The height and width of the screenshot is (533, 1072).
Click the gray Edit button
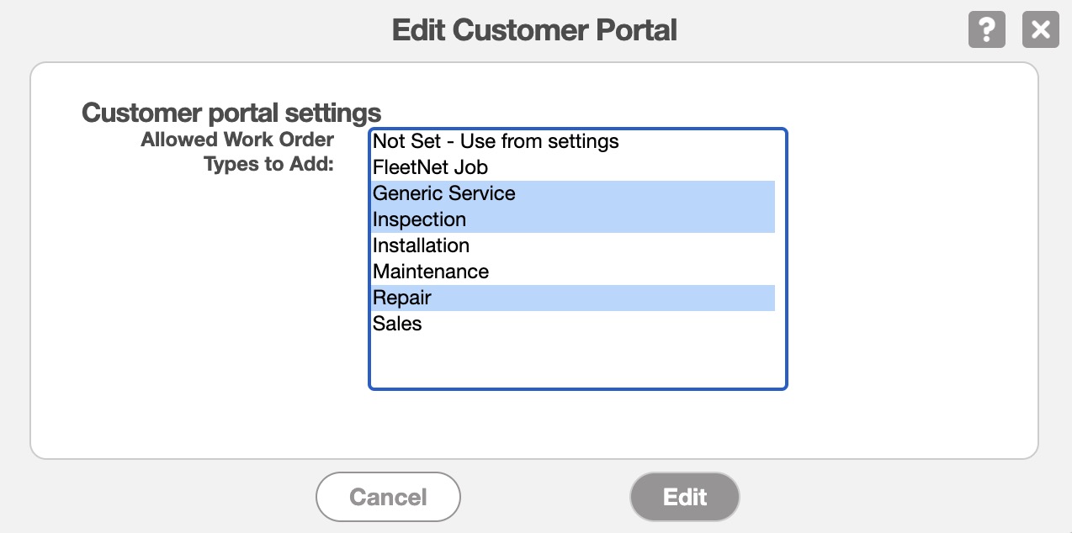[684, 497]
